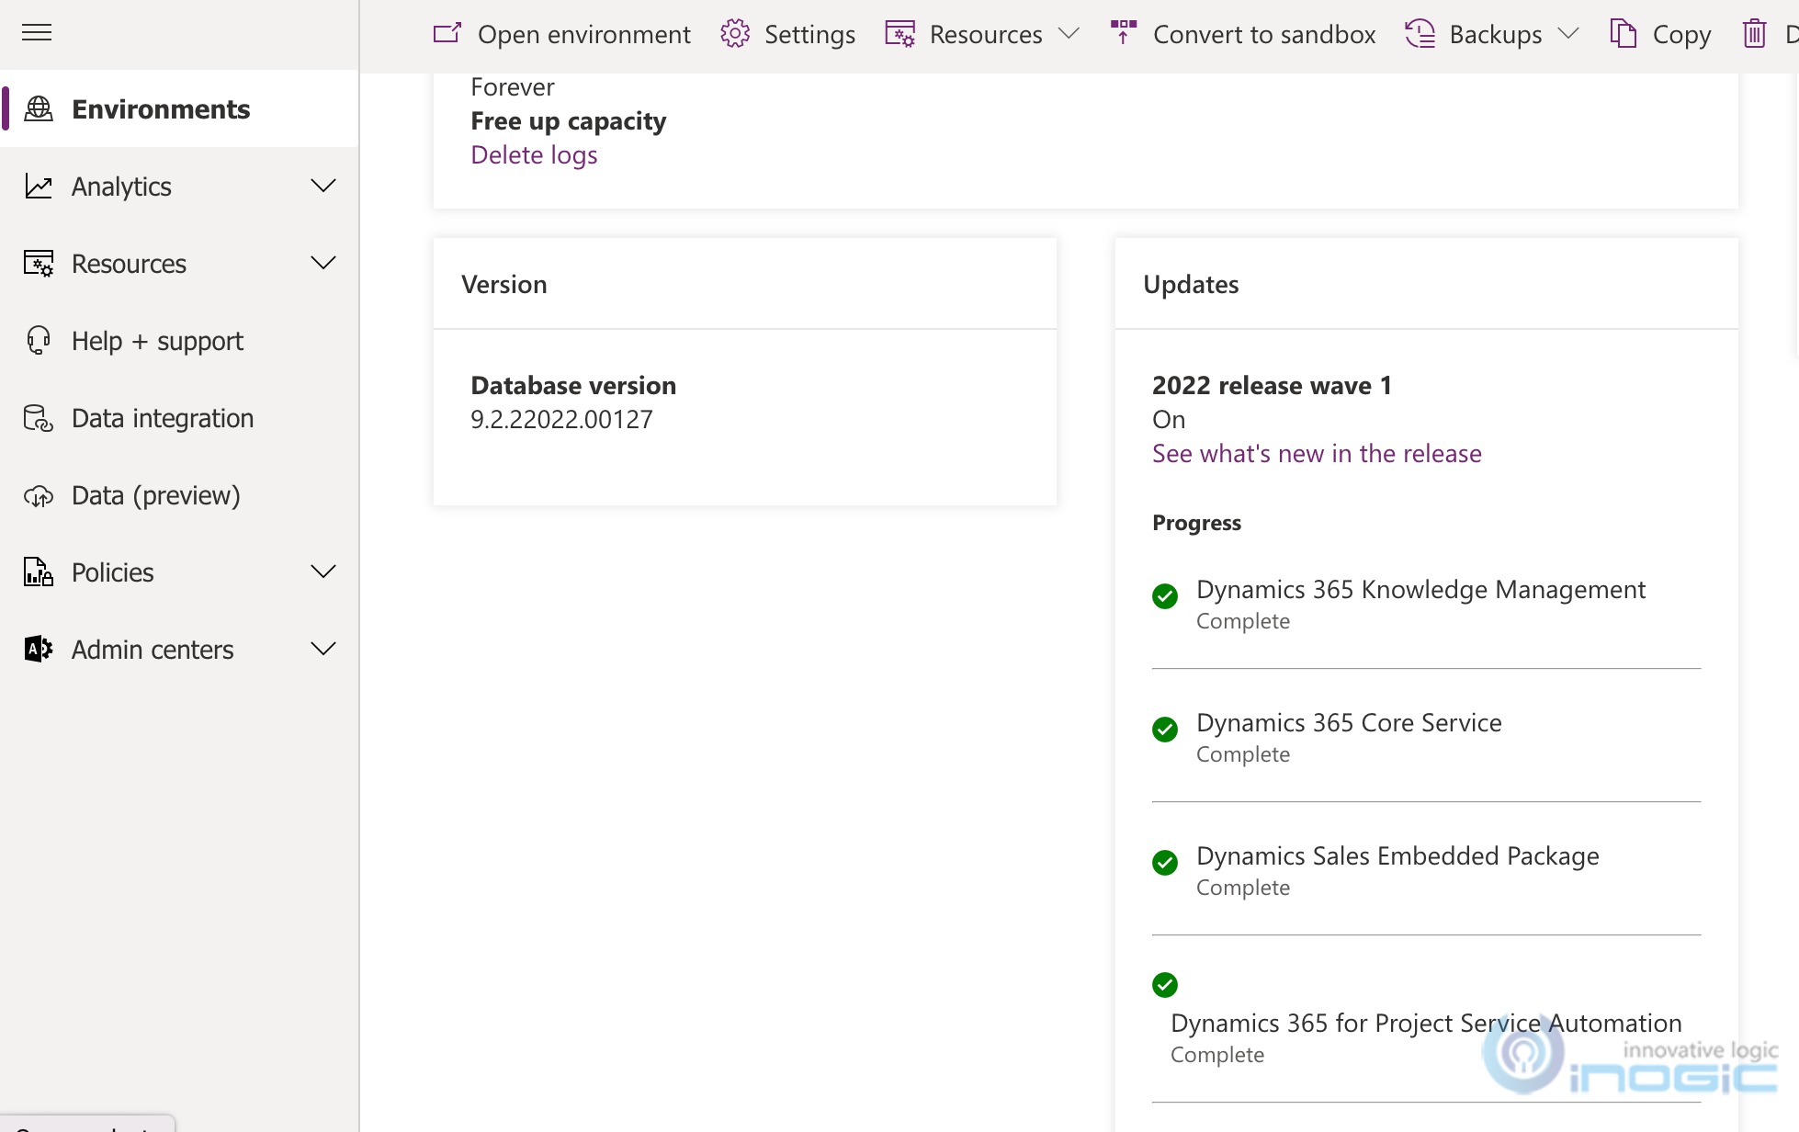Select the Analytics chart icon
Screen dimensions: 1799x1132
pos(37,186)
